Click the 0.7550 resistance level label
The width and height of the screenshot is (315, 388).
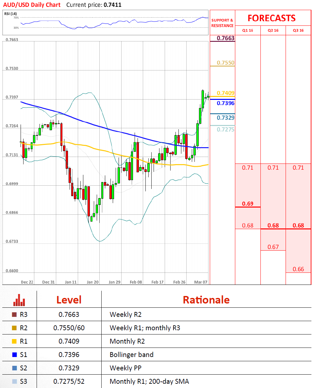pyautogui.click(x=225, y=63)
